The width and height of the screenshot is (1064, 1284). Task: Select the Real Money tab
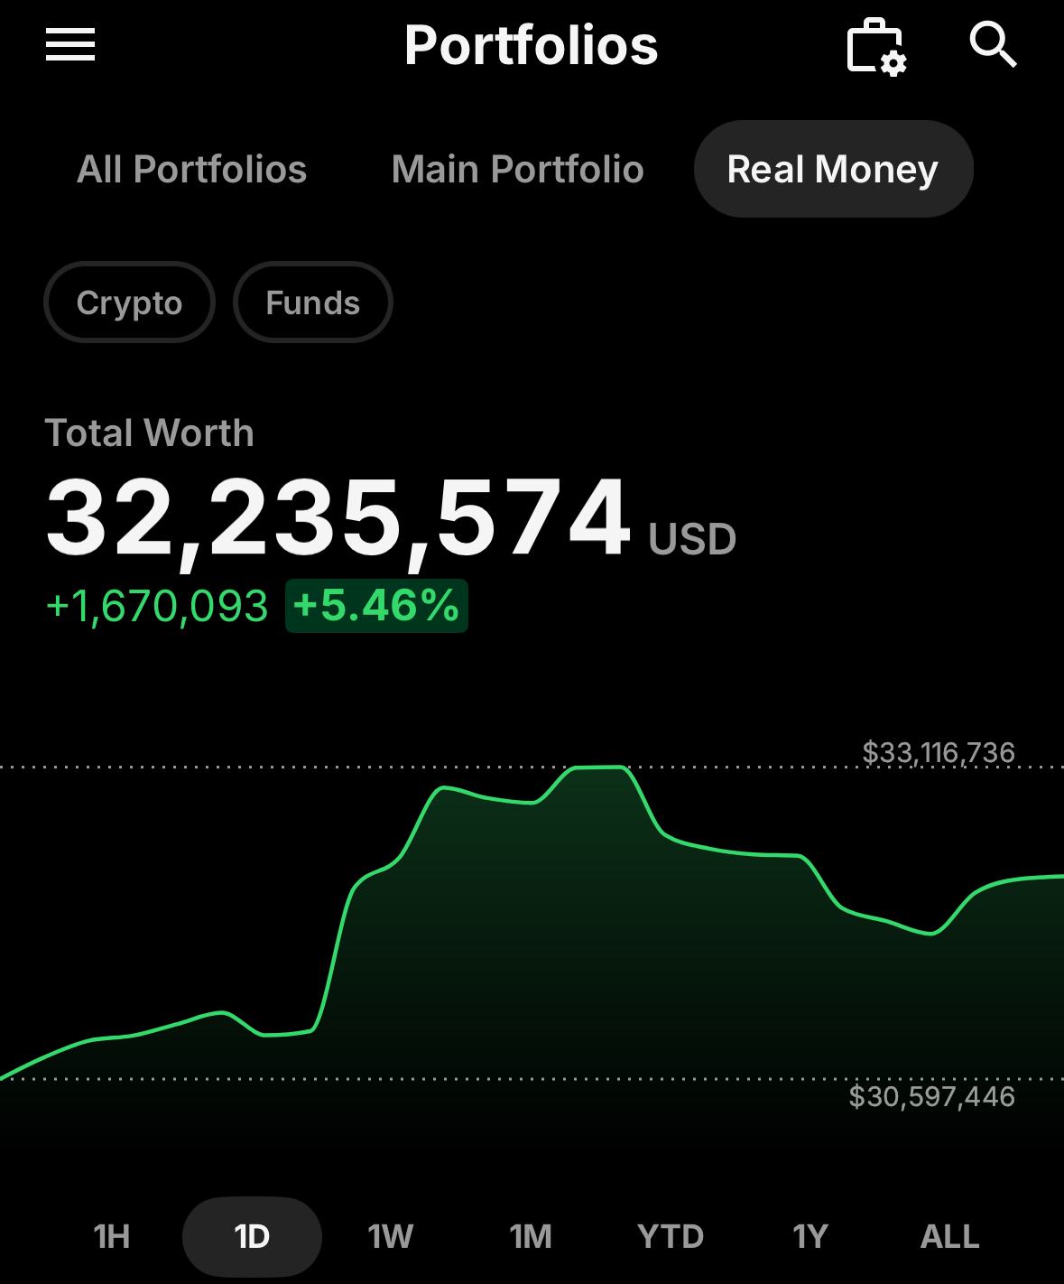(833, 169)
